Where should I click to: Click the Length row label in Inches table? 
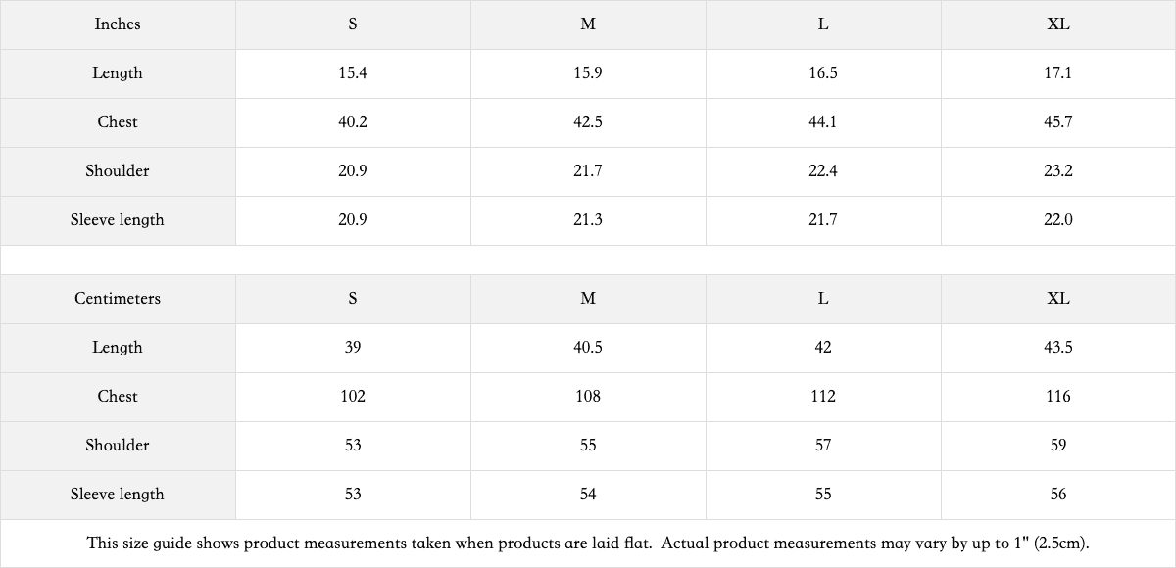[x=118, y=73]
